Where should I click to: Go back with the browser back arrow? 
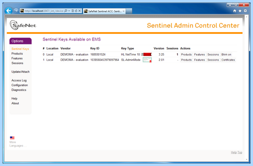[8, 11]
